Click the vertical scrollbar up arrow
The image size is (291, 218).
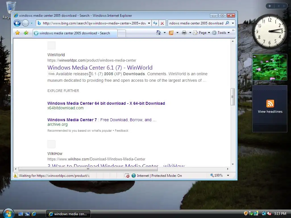(233, 41)
